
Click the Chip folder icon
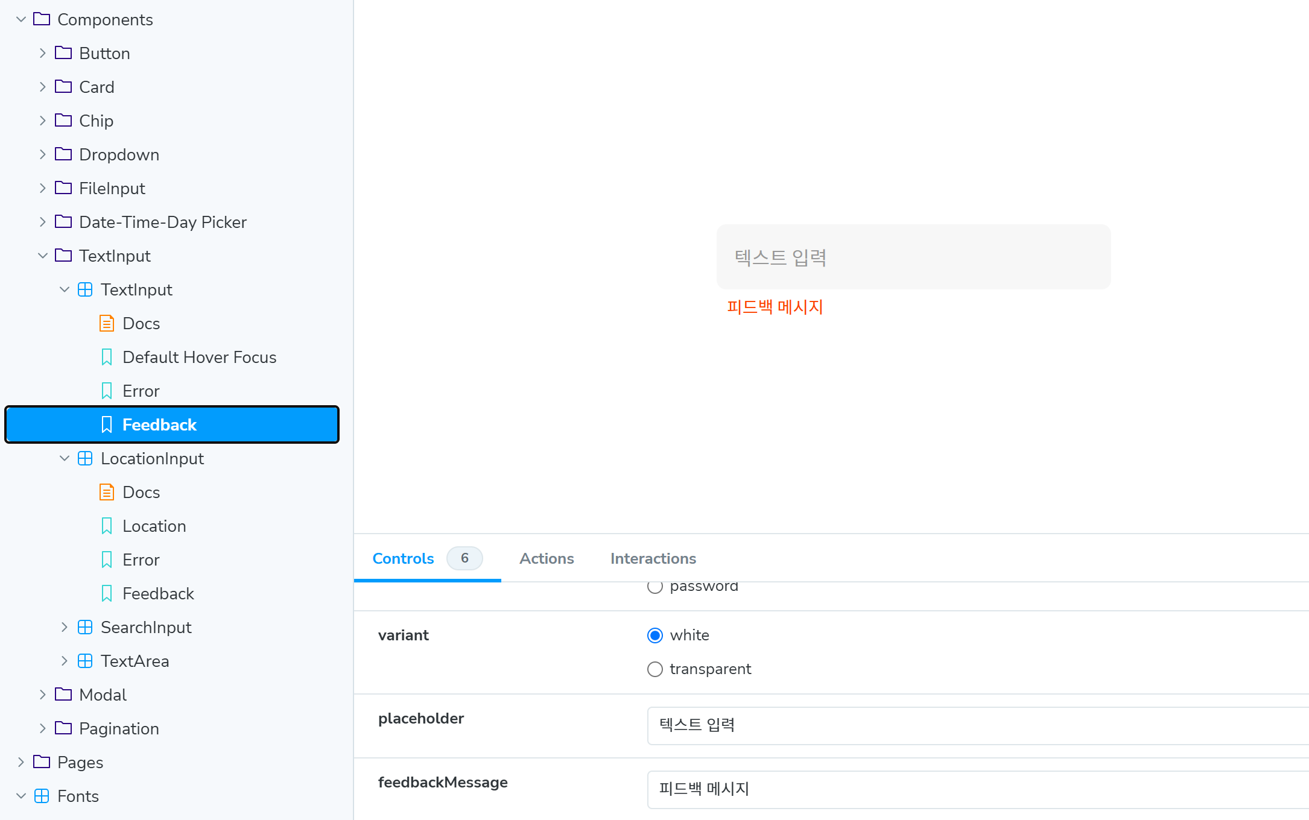click(63, 121)
